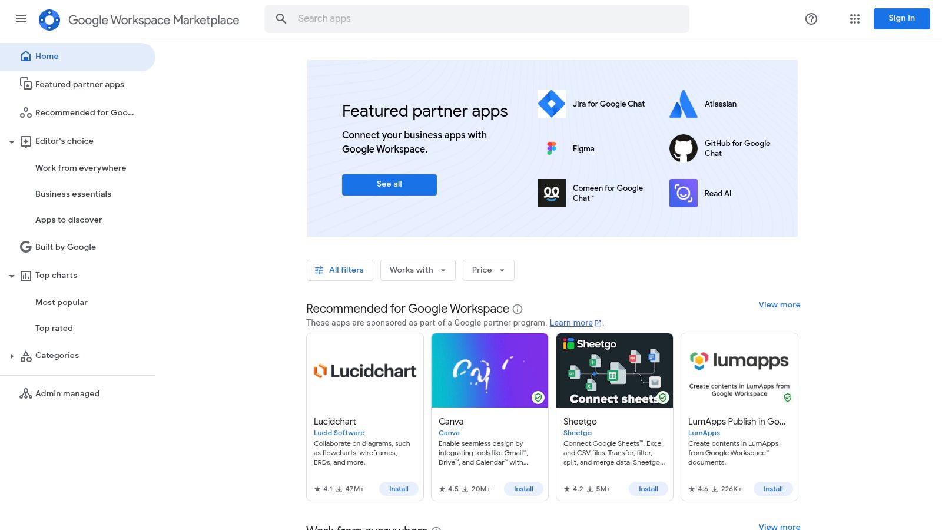The height and width of the screenshot is (530, 942).
Task: Go to Featured partner apps section
Action: click(x=79, y=84)
